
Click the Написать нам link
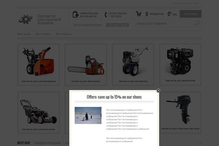click(89, 13)
